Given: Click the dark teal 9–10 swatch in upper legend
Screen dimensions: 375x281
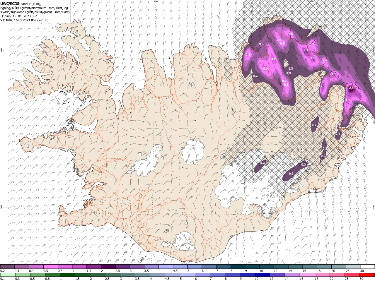Looking at the screenshot, I should click(x=252, y=267).
